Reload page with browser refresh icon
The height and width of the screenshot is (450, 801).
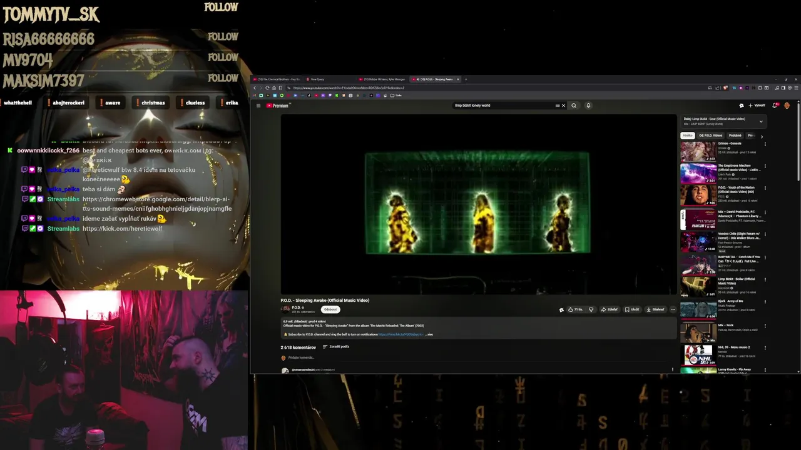[267, 88]
